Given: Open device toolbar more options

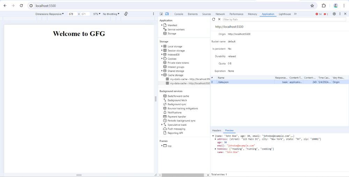Looking at the screenshot, I should 153,14.
